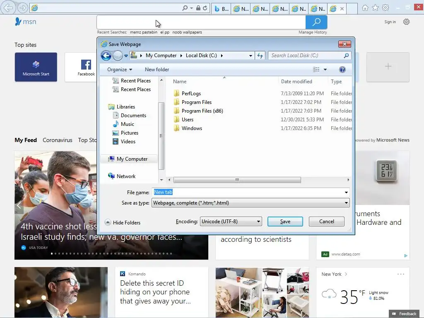Image resolution: width=424 pixels, height=318 pixels.
Task: Open browser Tools gear icon
Action: pos(385,8)
